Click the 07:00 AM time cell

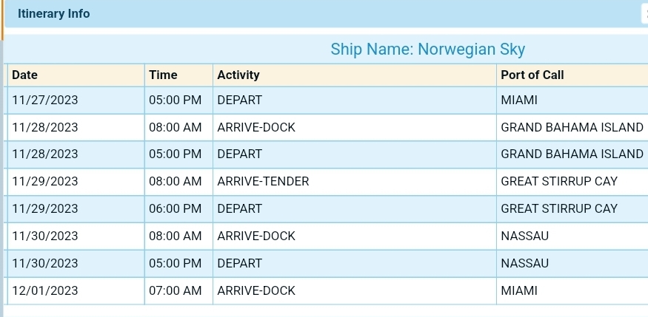[176, 290]
